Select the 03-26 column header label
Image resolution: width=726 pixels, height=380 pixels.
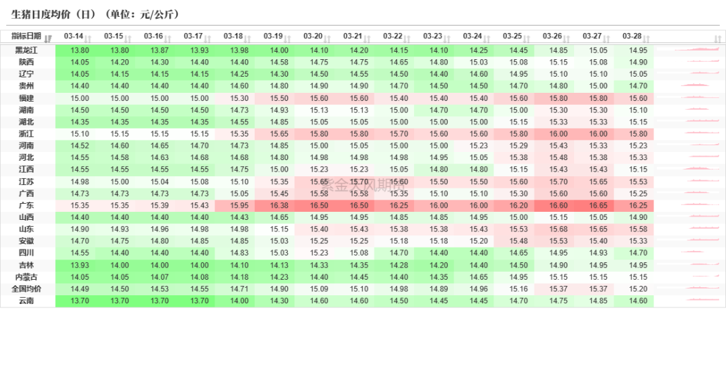pos(552,36)
